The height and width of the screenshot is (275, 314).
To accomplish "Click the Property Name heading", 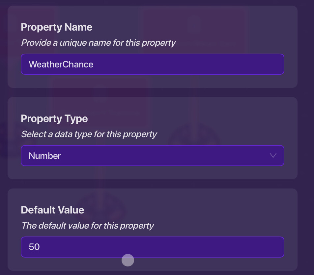I will tap(56, 27).
